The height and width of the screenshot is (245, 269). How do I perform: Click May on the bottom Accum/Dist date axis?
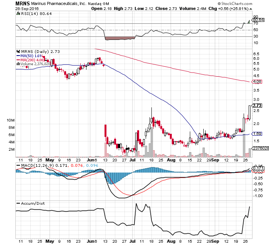click(50, 242)
